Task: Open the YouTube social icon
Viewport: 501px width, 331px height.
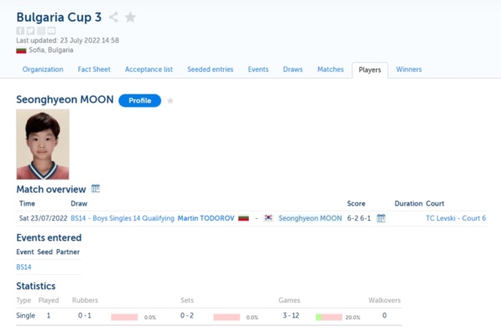Action: point(52,31)
